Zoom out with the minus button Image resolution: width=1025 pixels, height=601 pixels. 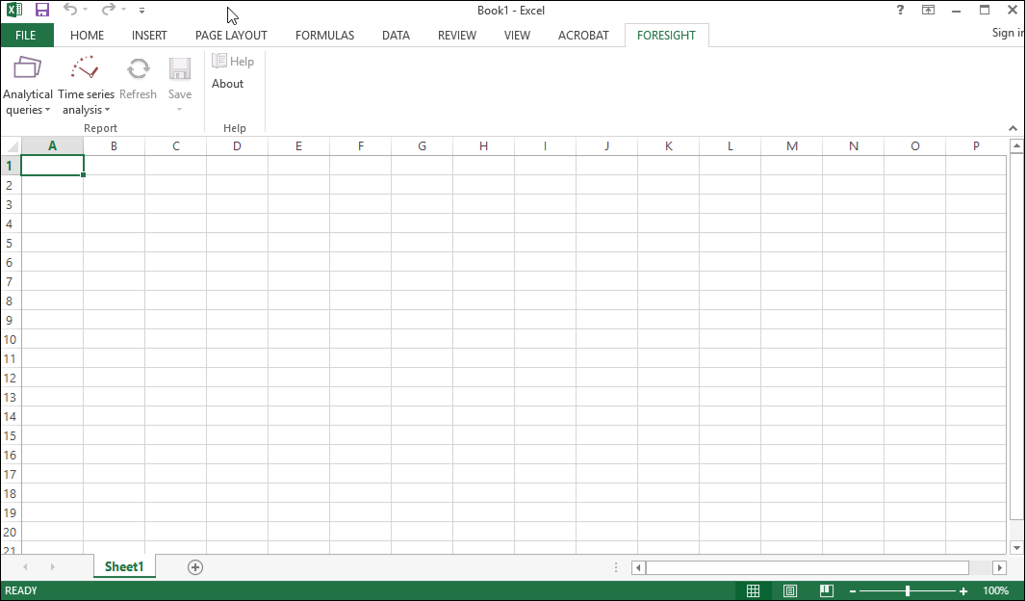pos(853,591)
